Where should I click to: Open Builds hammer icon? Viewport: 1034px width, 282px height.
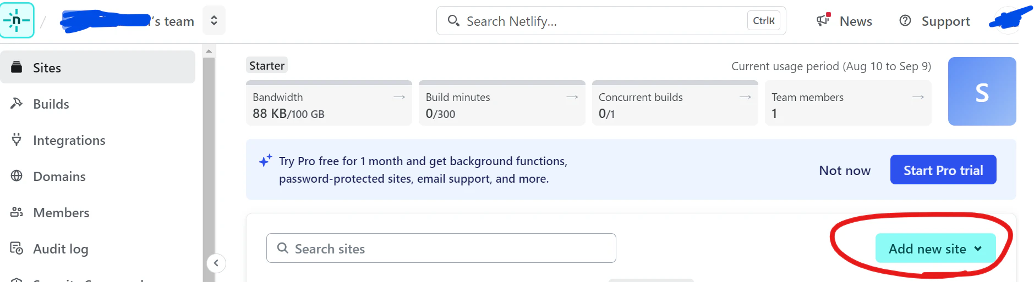pos(17,103)
